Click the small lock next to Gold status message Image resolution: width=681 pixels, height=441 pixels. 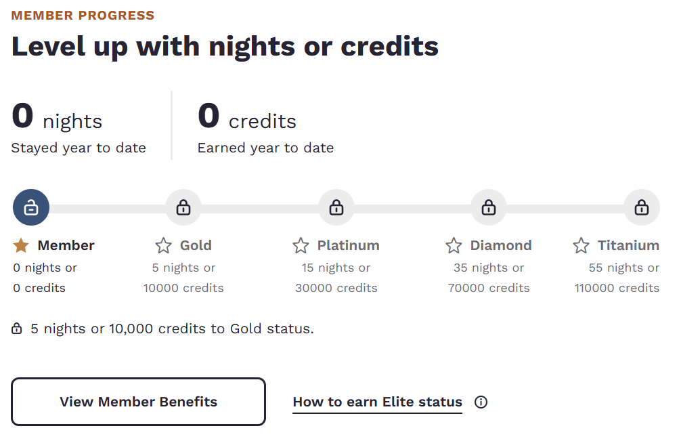point(17,329)
